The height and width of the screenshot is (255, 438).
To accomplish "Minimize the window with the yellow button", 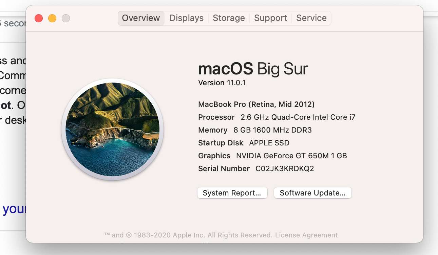I will [x=52, y=18].
